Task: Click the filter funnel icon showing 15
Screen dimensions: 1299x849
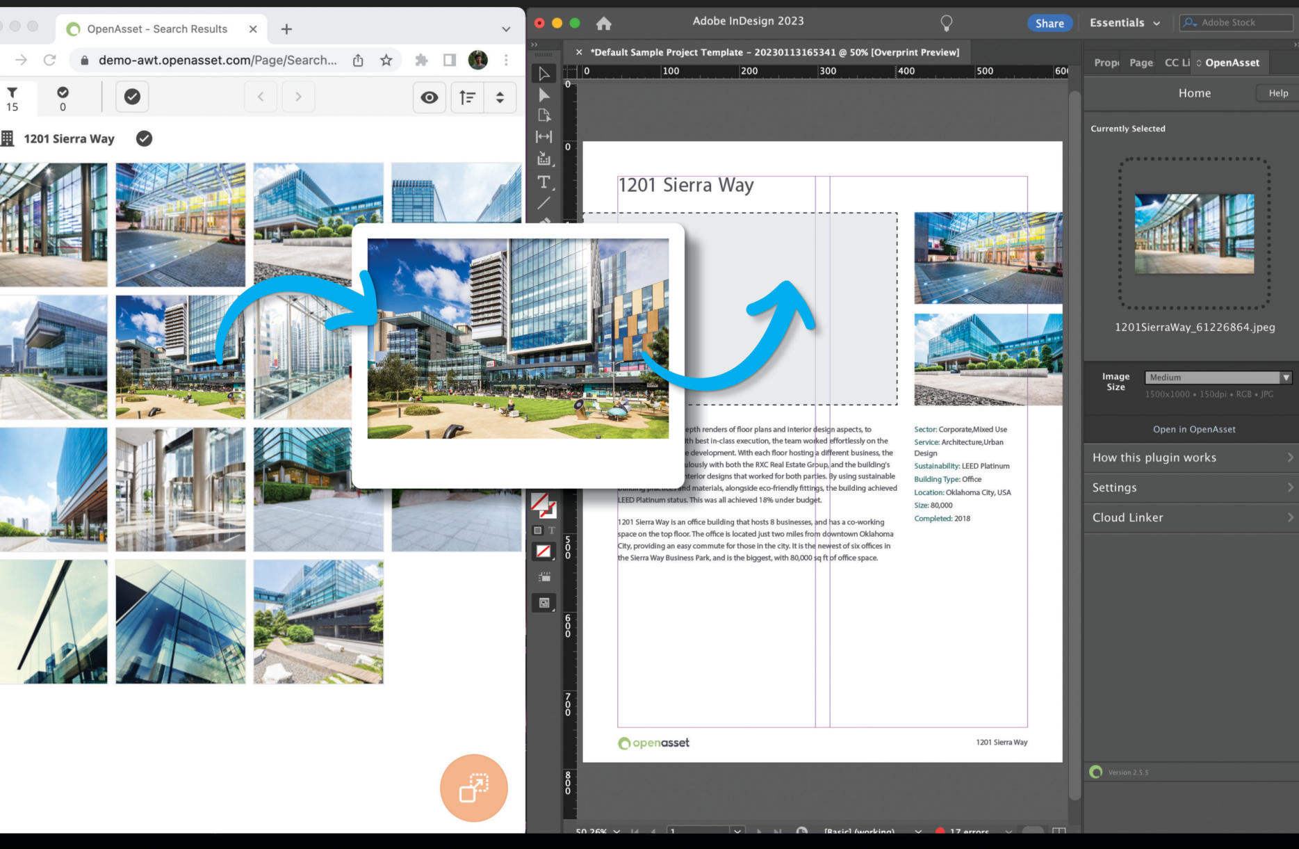Action: 13,99
